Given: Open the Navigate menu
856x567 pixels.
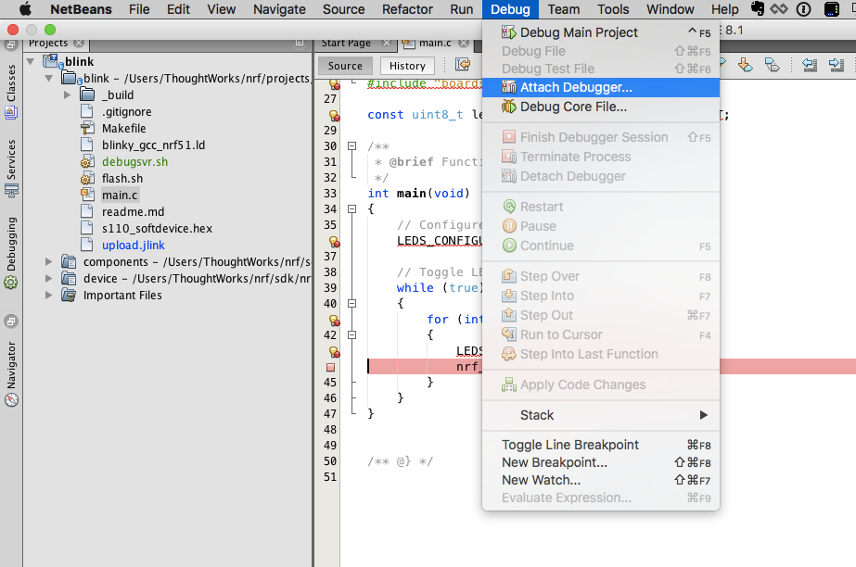Looking at the screenshot, I should pyautogui.click(x=279, y=9).
